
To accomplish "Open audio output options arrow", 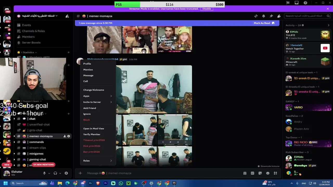I will [60, 173].
